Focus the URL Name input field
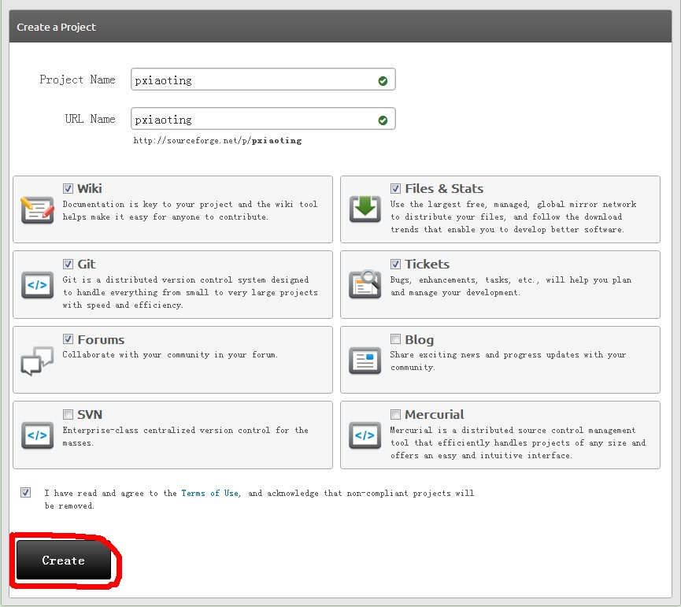 click(x=263, y=119)
